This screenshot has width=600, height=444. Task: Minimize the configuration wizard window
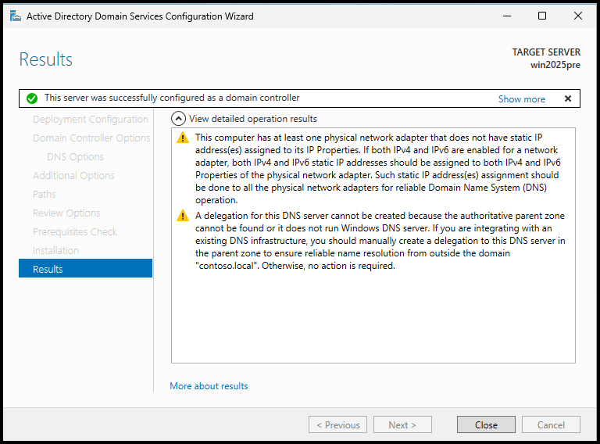point(506,16)
